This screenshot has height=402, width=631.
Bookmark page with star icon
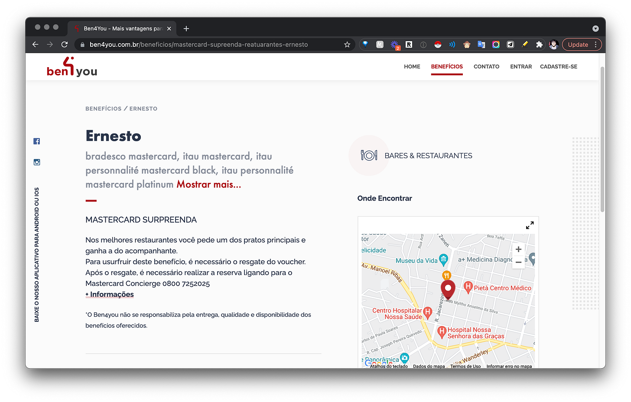[347, 44]
